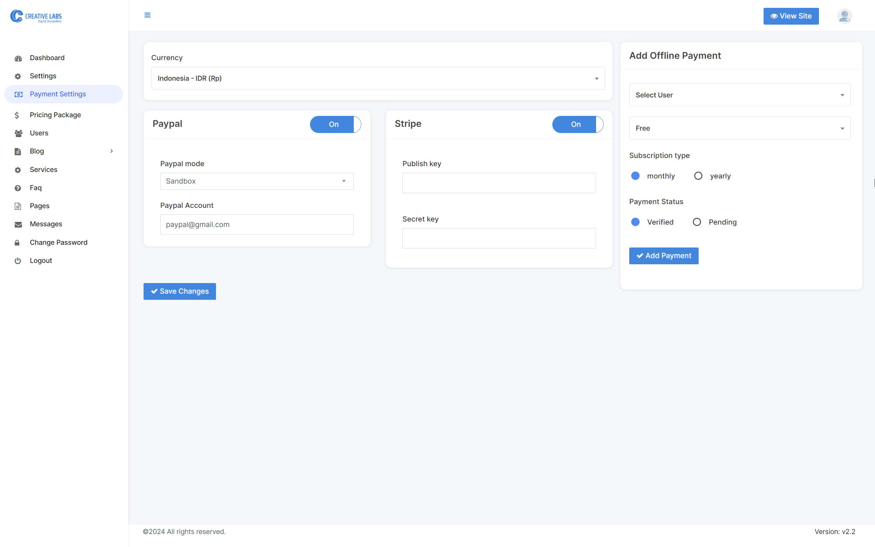Select yearly subscription type
Screen dimensions: 875x547
point(698,175)
